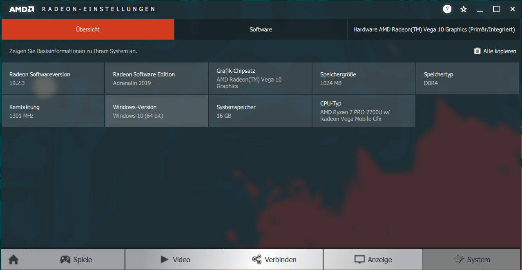The width and height of the screenshot is (522, 270).
Task: Switch to the Übersicht tab
Action: [x=88, y=29]
